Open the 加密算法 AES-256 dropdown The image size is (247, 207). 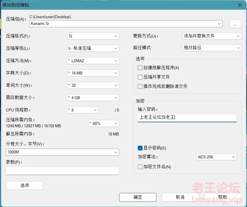point(217,157)
